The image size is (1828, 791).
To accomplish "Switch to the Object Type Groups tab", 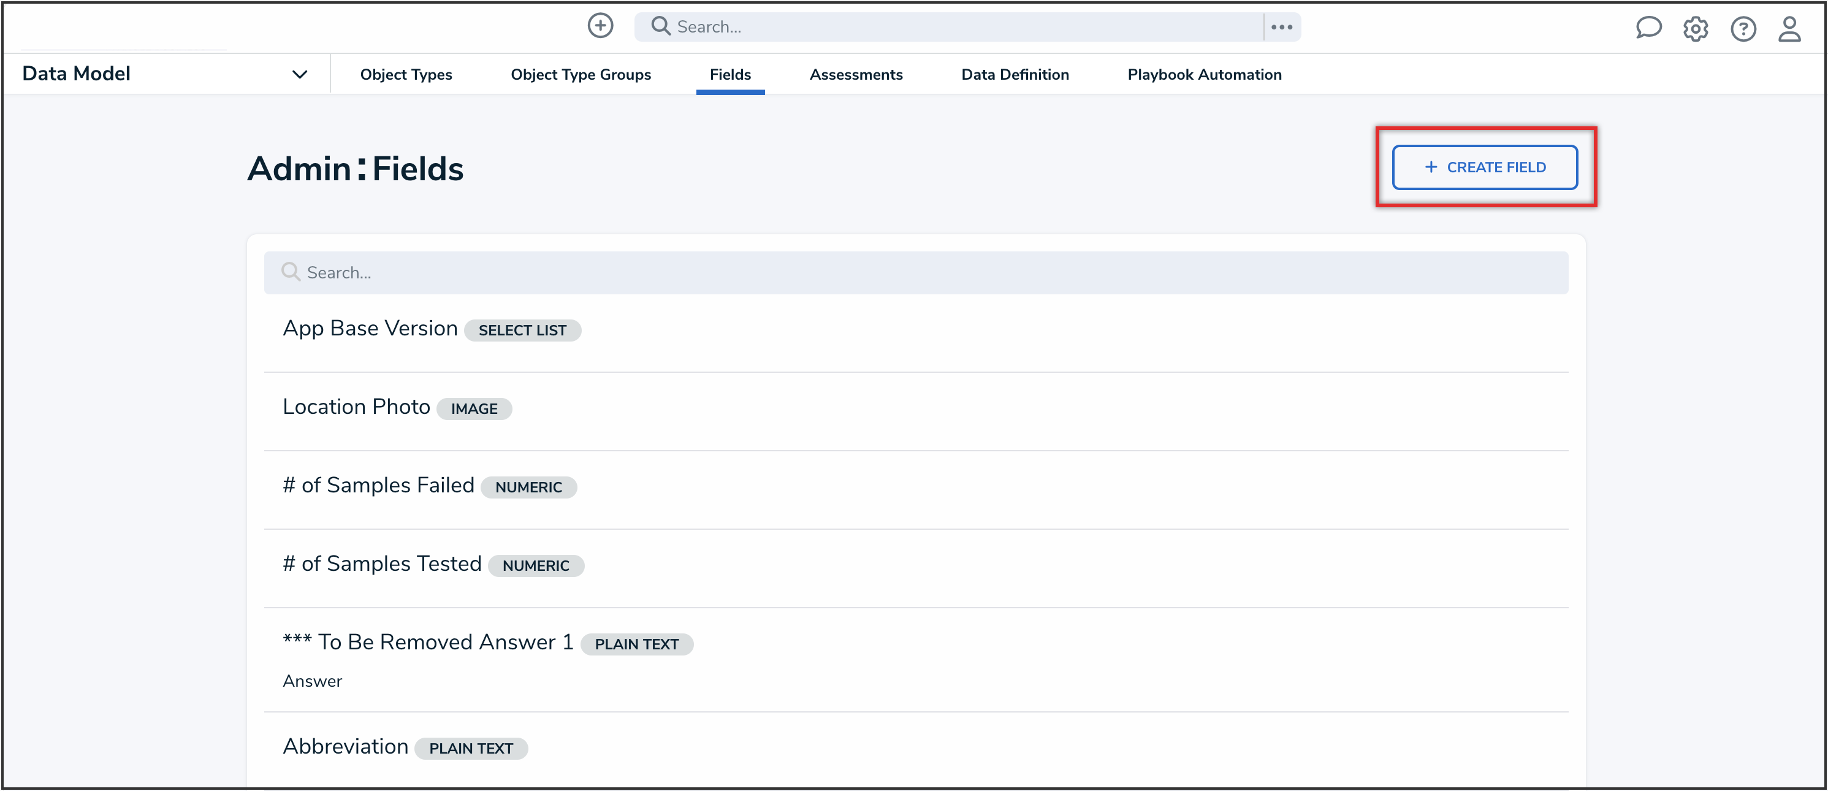I will coord(581,74).
